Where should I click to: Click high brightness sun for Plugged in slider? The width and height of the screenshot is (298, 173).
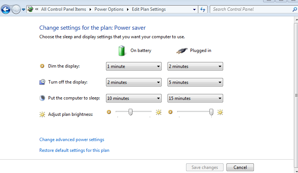(220, 112)
